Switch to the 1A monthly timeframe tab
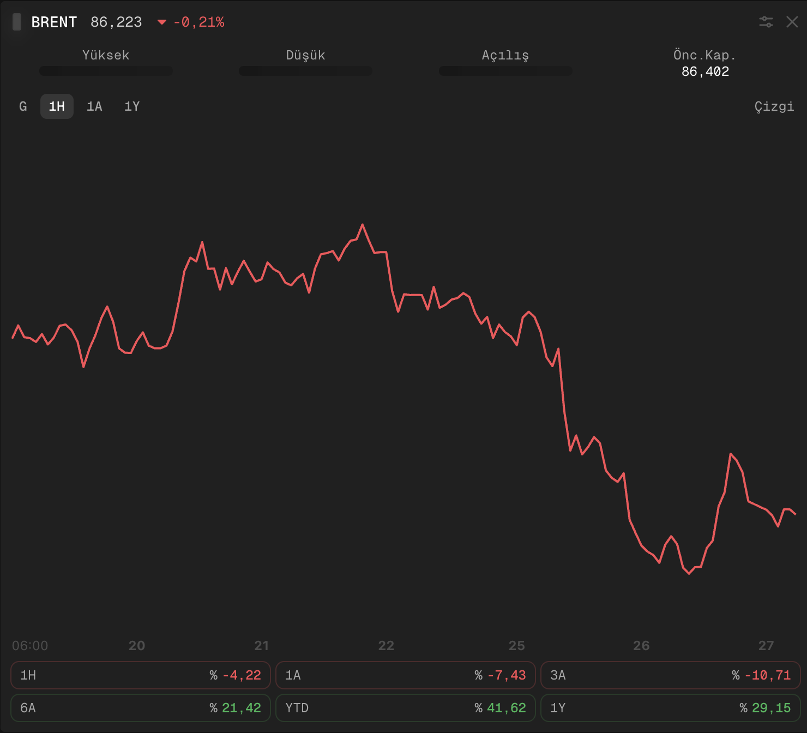 tap(94, 106)
